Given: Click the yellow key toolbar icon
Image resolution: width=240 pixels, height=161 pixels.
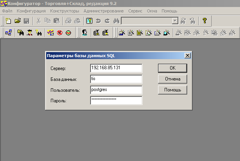Looking at the screenshot, I should [x=89, y=21].
